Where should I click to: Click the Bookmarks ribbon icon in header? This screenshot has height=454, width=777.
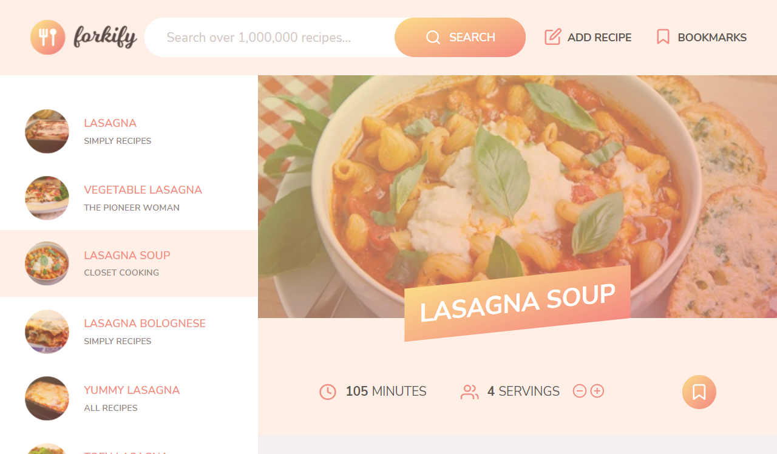click(663, 37)
